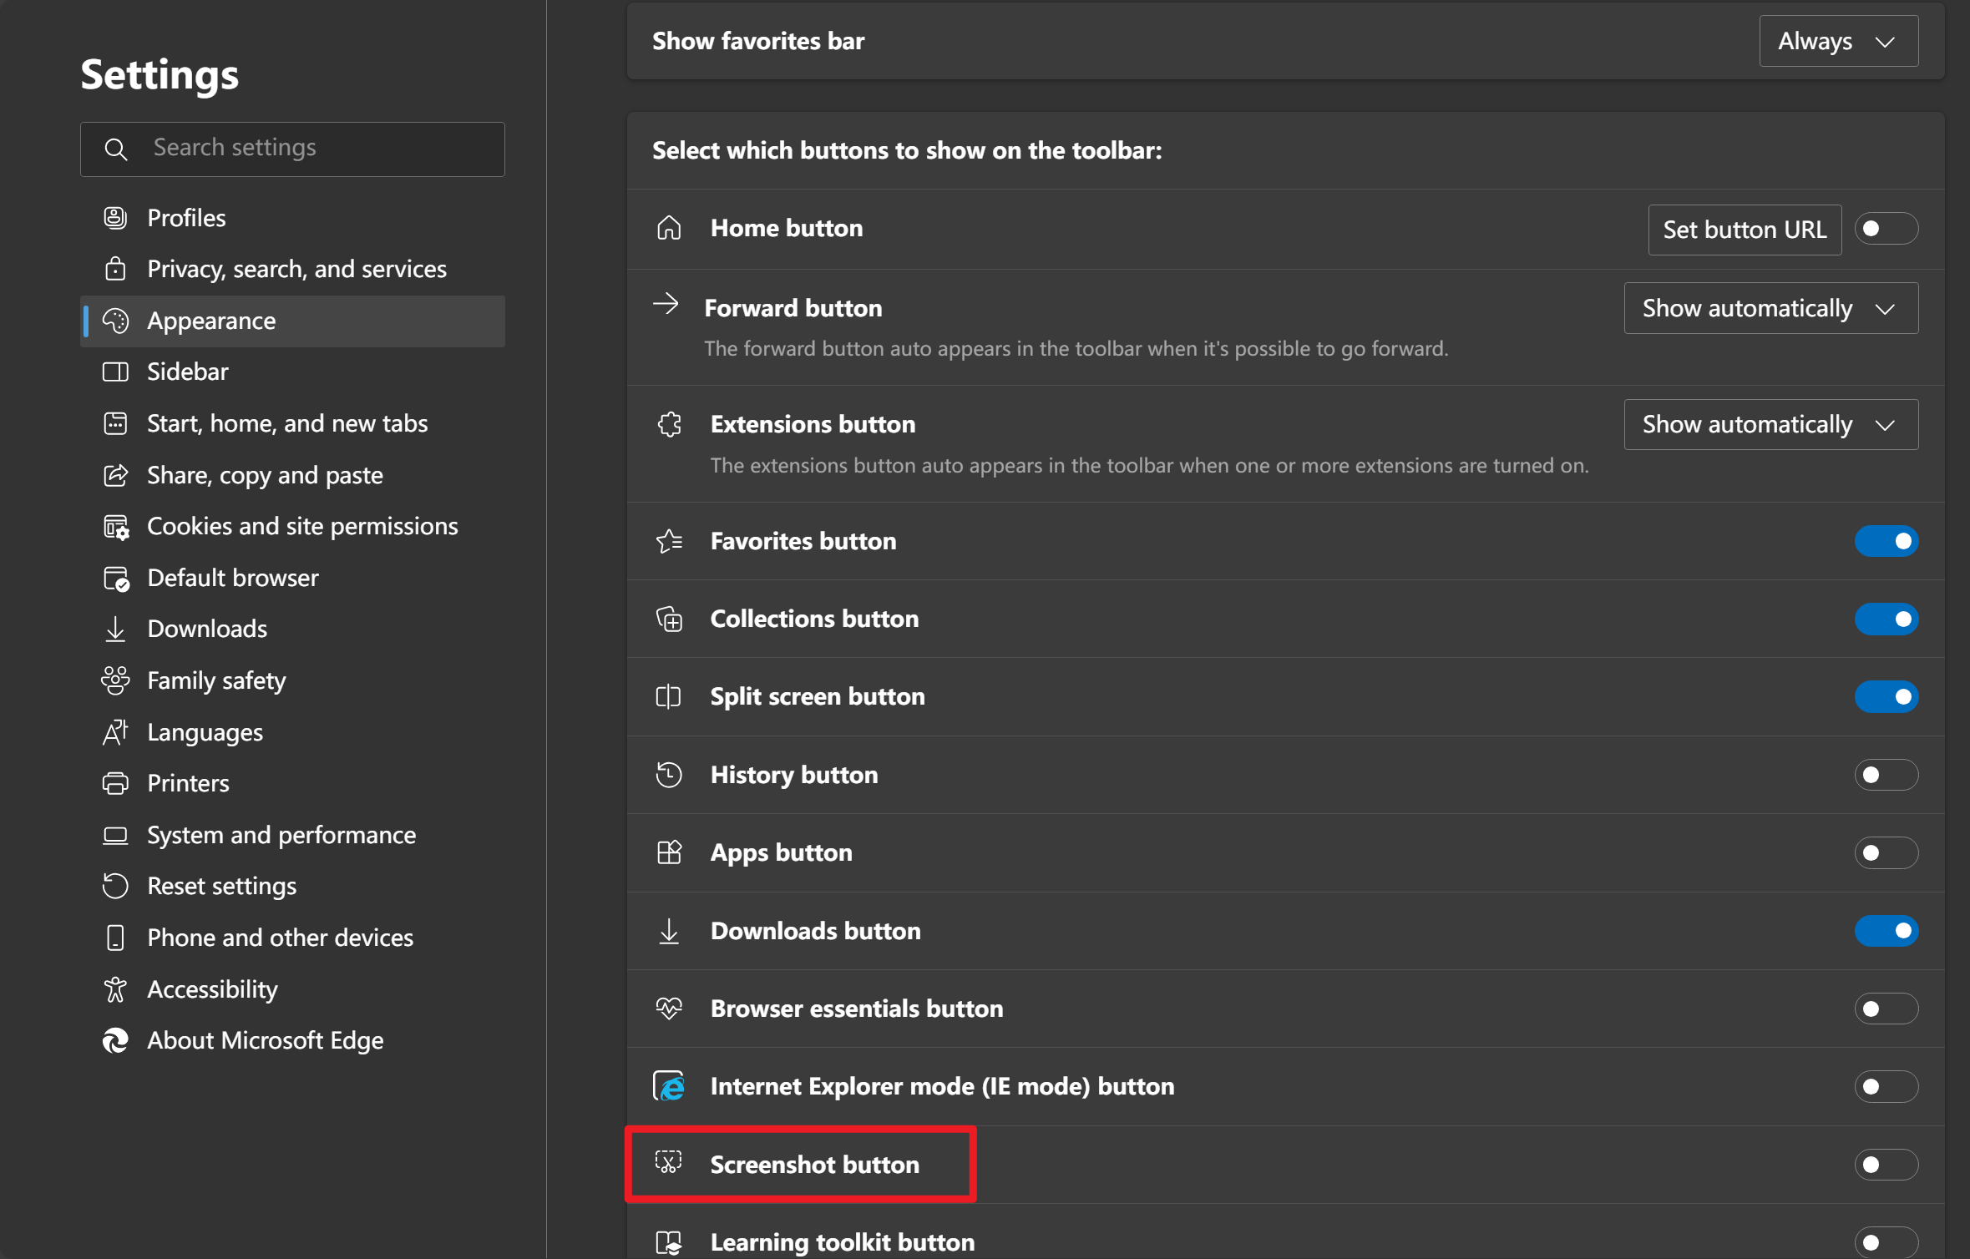Open the Show favorites bar Always dropdown

(x=1837, y=41)
